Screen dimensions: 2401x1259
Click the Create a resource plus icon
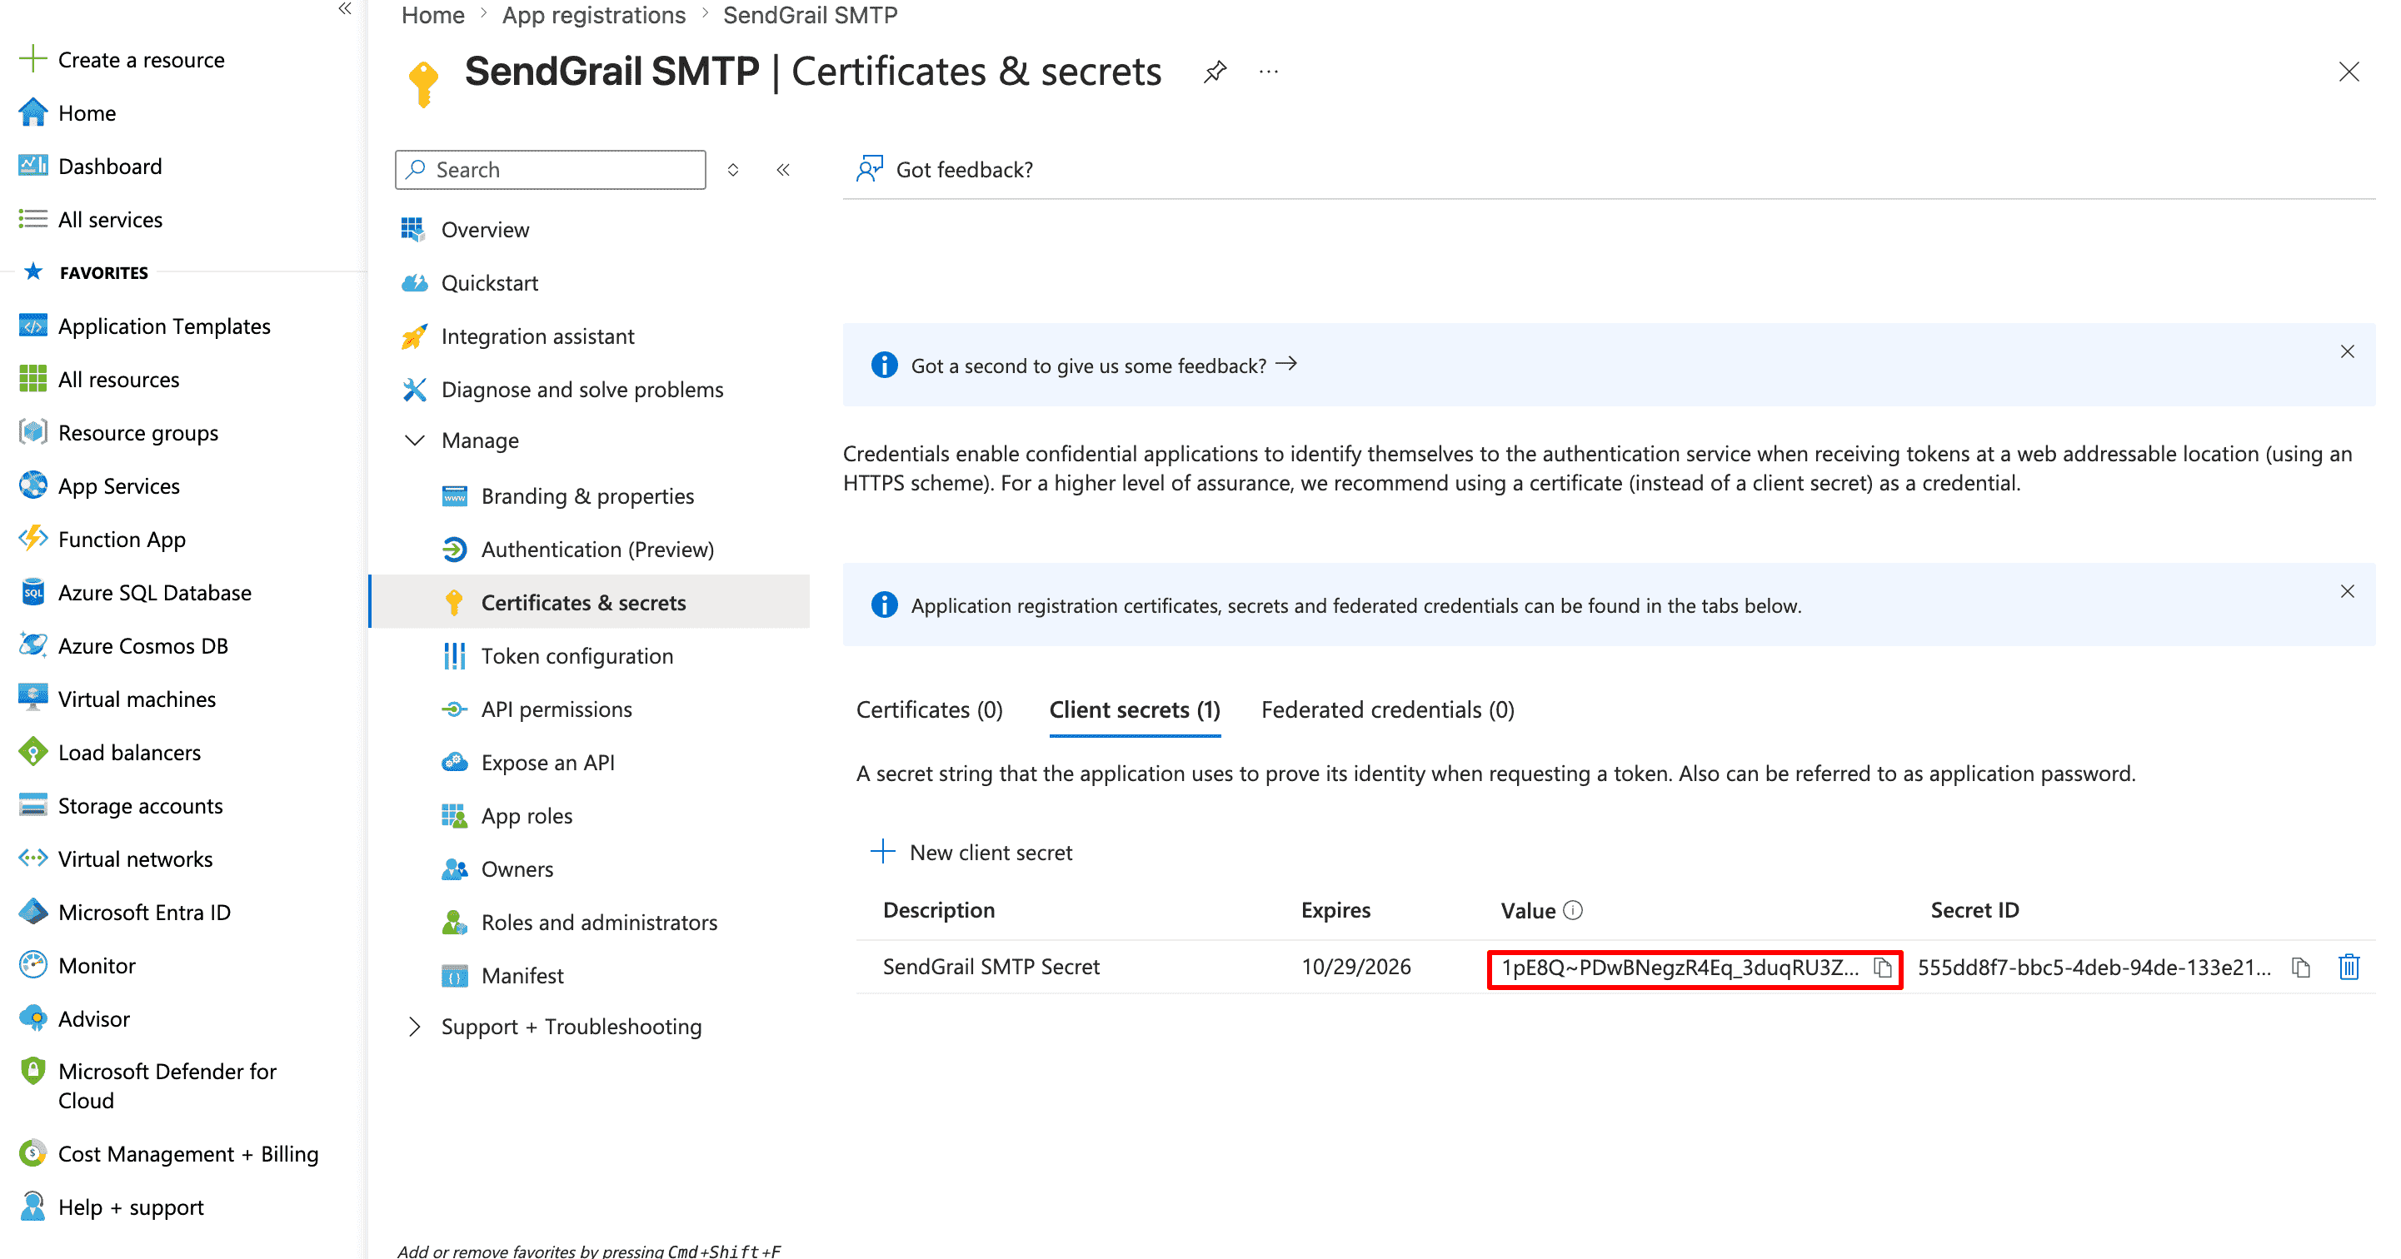[x=32, y=59]
